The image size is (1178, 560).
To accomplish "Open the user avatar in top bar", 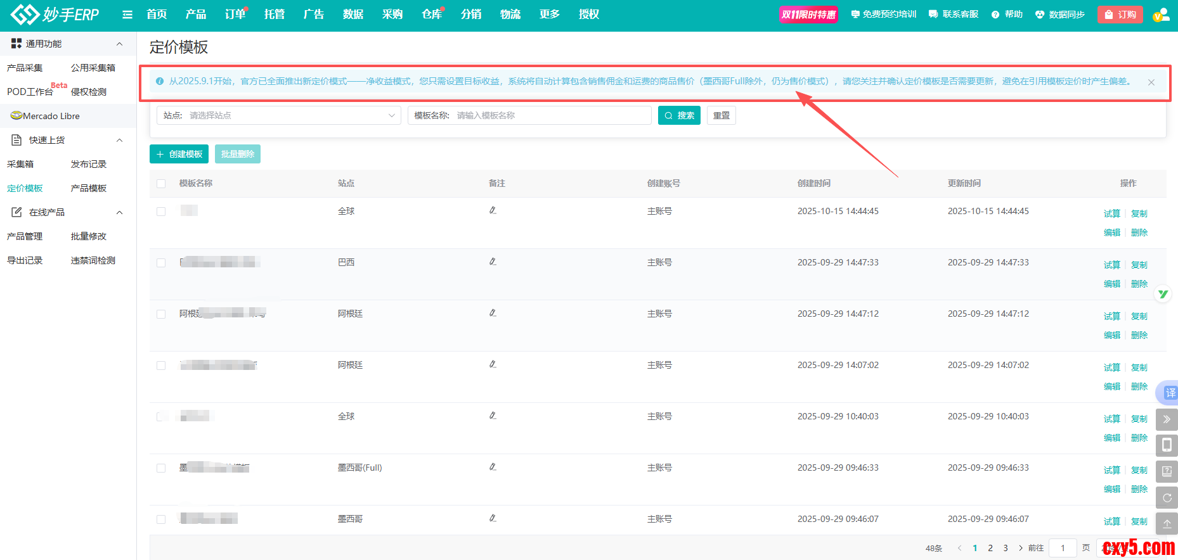I will pos(1160,15).
